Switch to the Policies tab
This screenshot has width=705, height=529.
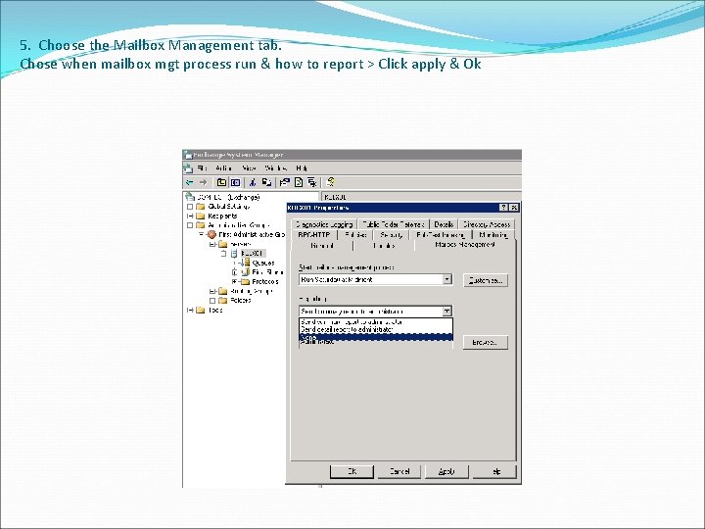pyautogui.click(x=355, y=235)
